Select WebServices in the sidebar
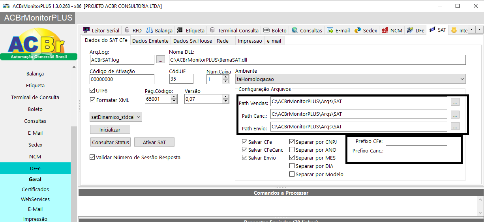 [x=35, y=199]
